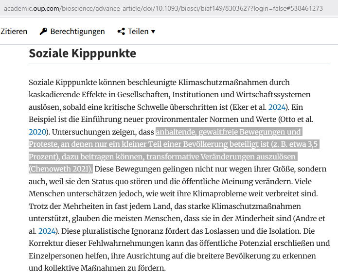The image size is (338, 276).
Task: Open the 2020 reference link for Otto et al.
Action: [37, 132]
